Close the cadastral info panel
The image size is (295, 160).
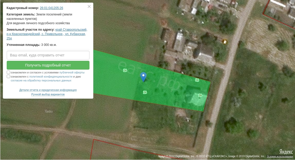point(89,6)
